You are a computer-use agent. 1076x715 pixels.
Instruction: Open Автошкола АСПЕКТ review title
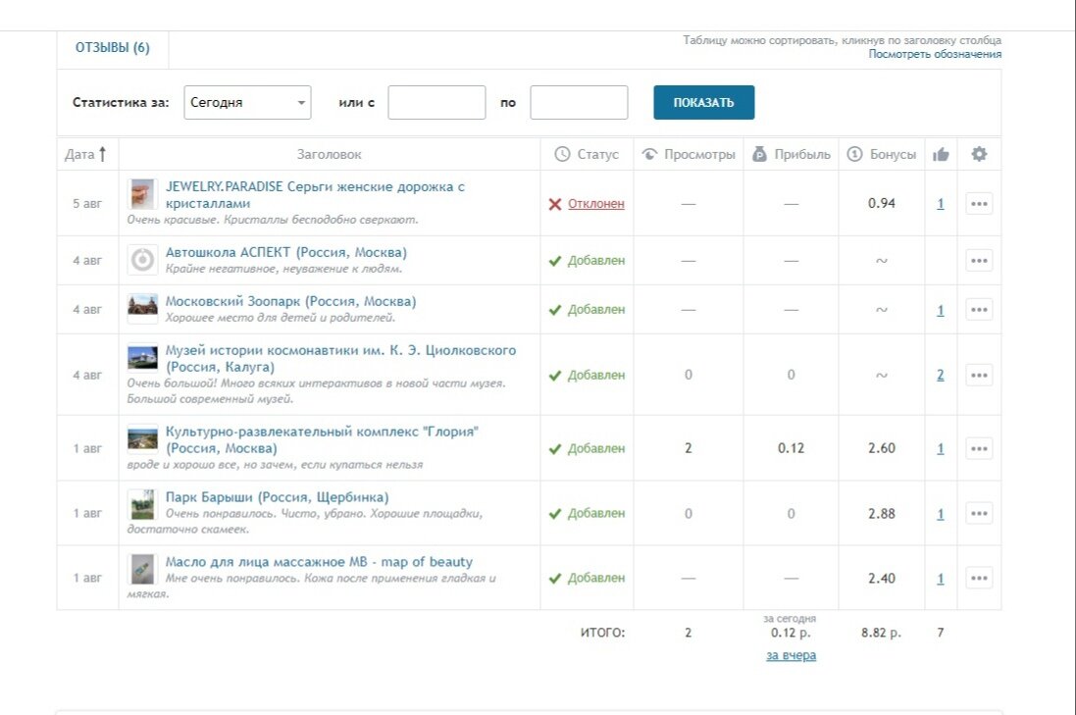pyautogui.click(x=286, y=252)
